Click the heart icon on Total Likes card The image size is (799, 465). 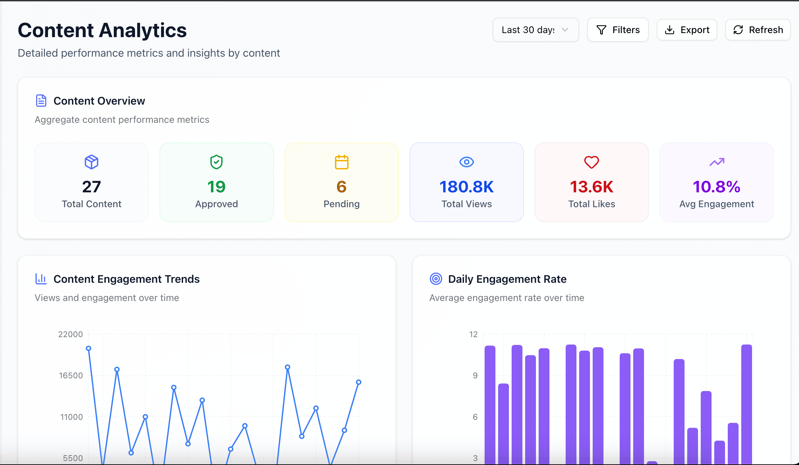pos(591,162)
